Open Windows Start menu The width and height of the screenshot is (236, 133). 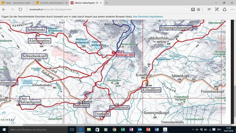4,129
